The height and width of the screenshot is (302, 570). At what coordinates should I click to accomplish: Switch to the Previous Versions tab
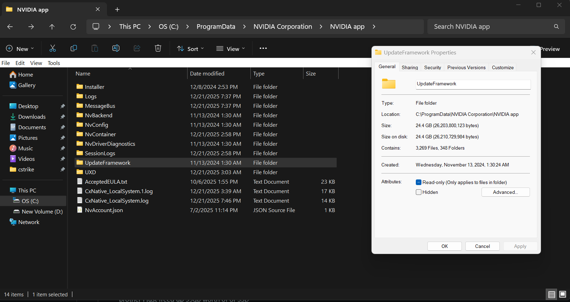tap(466, 67)
